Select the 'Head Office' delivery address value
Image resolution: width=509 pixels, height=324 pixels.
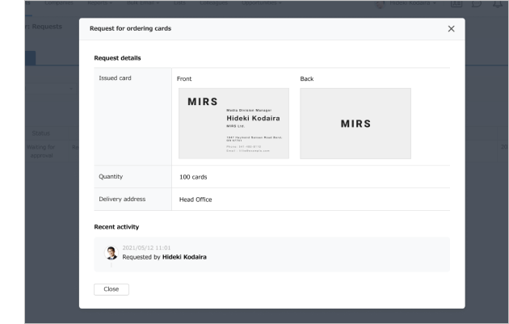(196, 200)
